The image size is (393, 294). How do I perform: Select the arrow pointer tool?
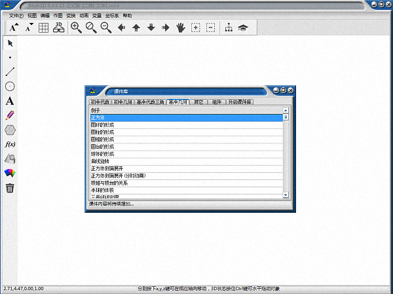(x=10, y=43)
